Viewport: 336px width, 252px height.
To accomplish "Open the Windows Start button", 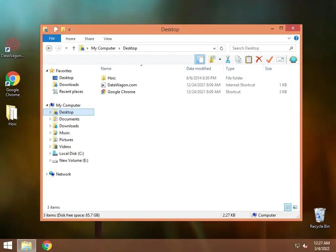I will pos(8,245).
